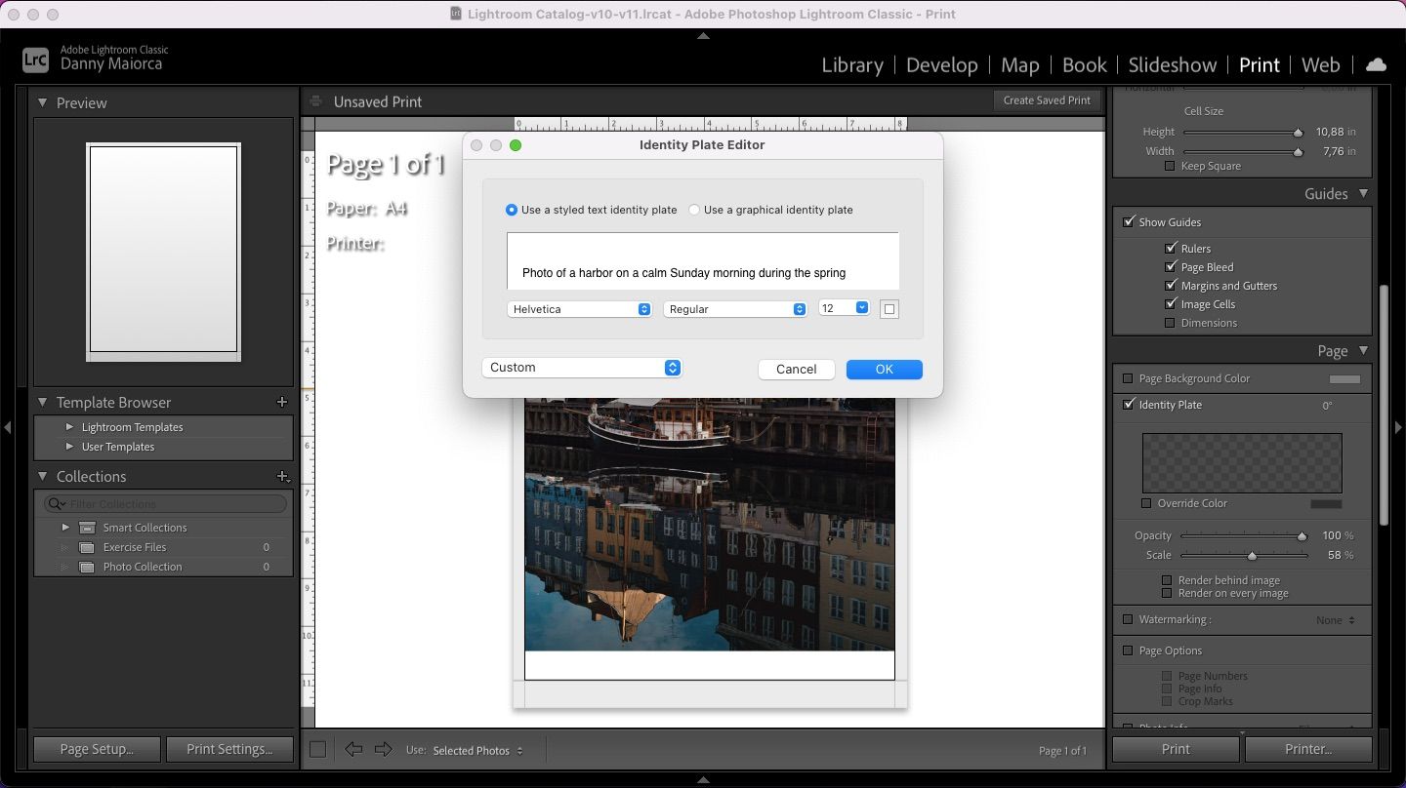
Task: Click Create Saved Print button
Action: coord(1047,100)
